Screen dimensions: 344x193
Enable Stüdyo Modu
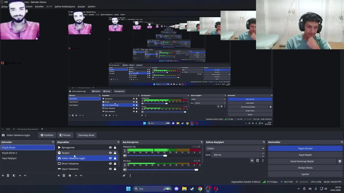[305, 168]
